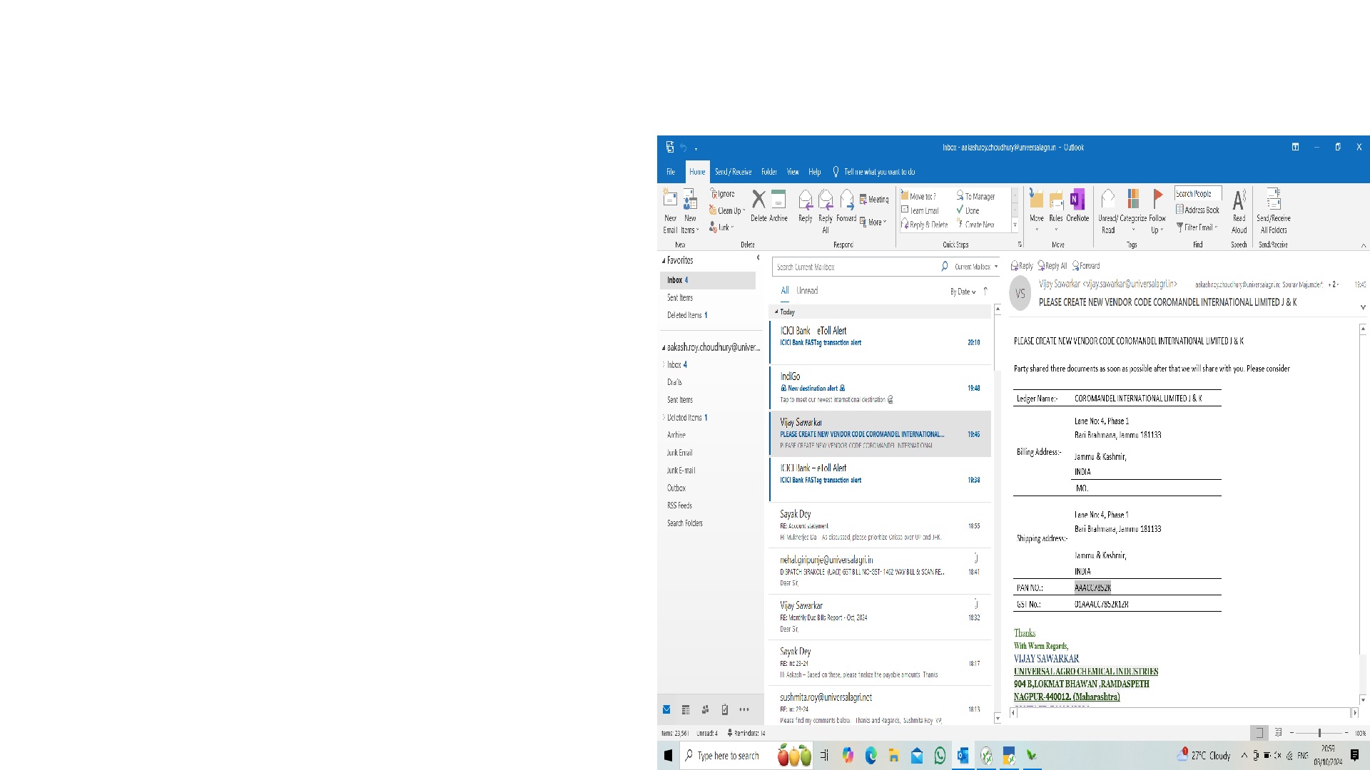Open the Current Mailbox scope dropdown
This screenshot has width=1370, height=770.
coord(976,267)
